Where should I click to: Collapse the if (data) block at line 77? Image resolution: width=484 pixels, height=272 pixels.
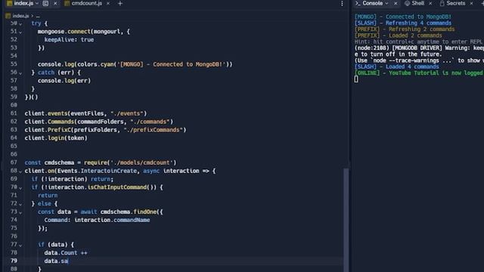pyautogui.click(x=20, y=245)
